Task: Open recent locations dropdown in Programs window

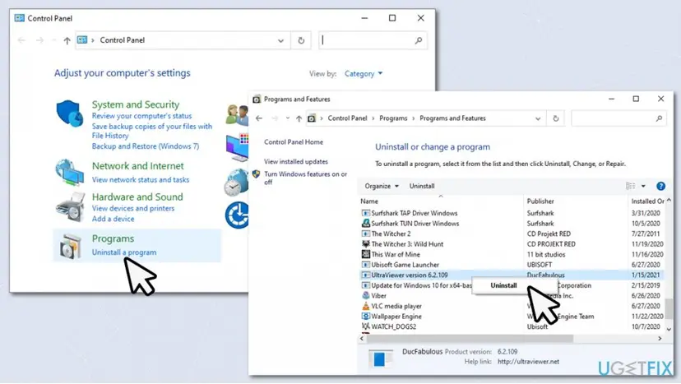Action: pos(288,118)
